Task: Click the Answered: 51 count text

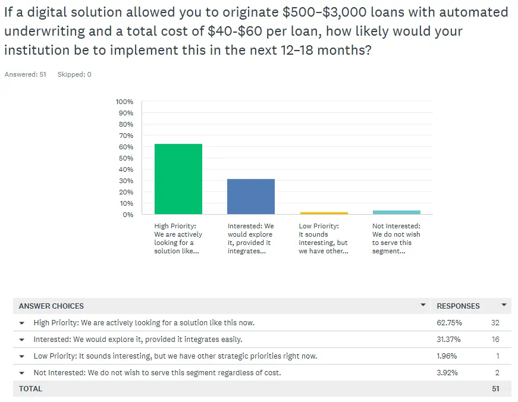Action: 26,74
